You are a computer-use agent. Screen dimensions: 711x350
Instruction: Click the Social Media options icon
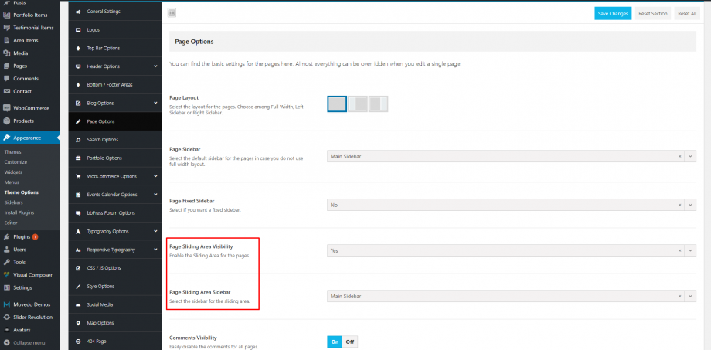coord(79,304)
